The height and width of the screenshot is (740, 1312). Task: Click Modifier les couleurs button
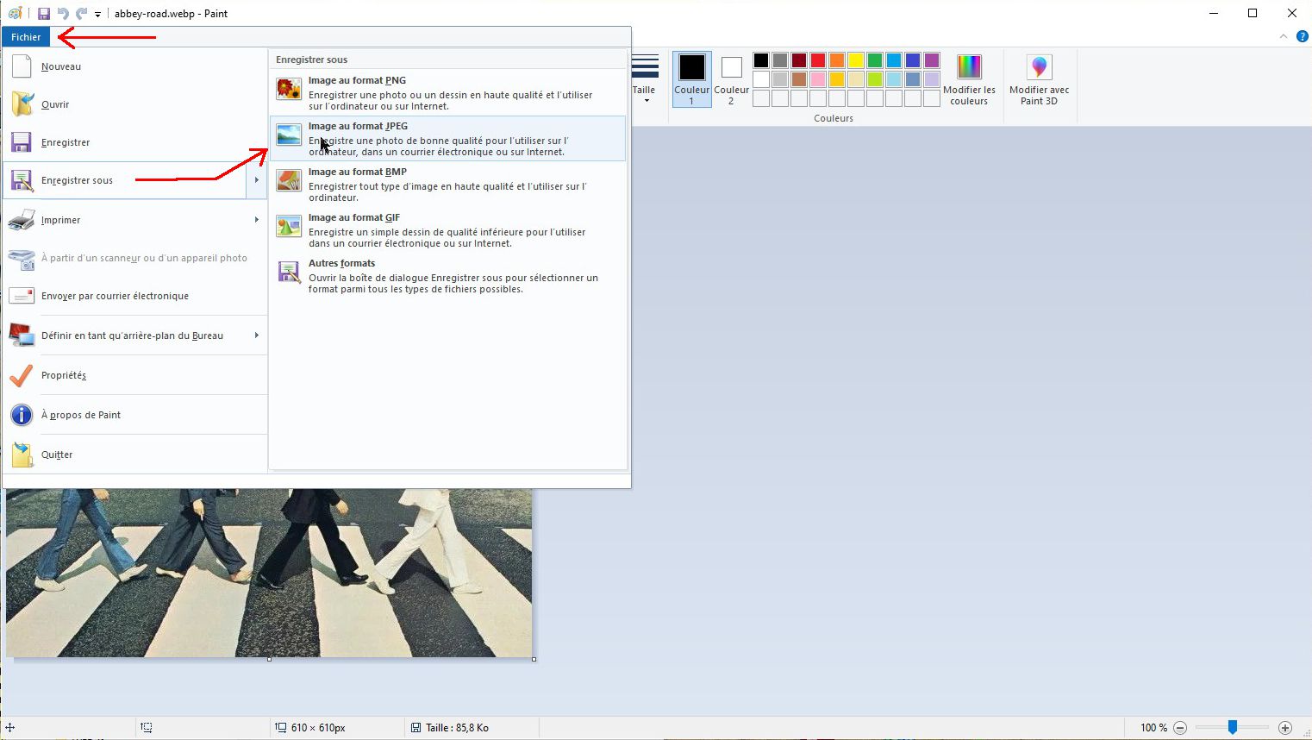(969, 79)
